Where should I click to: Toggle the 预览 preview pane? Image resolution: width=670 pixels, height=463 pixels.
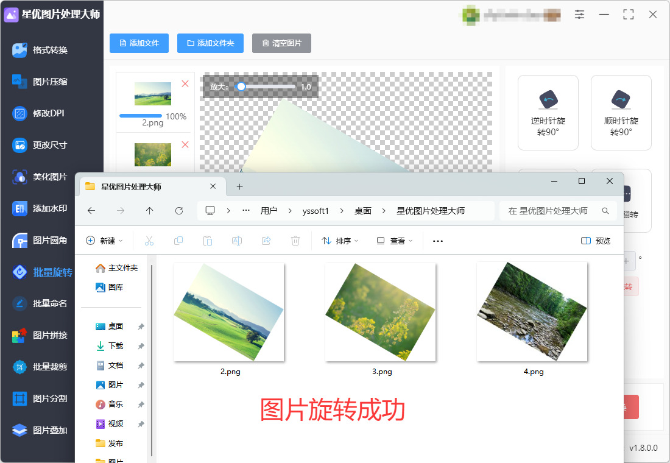(596, 241)
